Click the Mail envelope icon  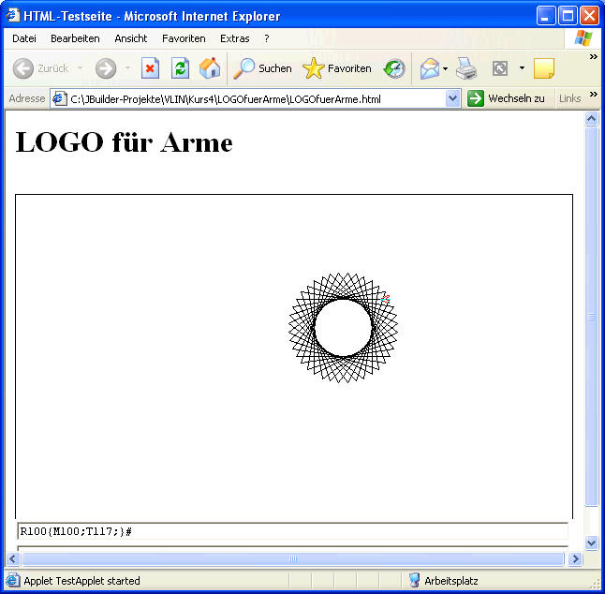point(429,68)
